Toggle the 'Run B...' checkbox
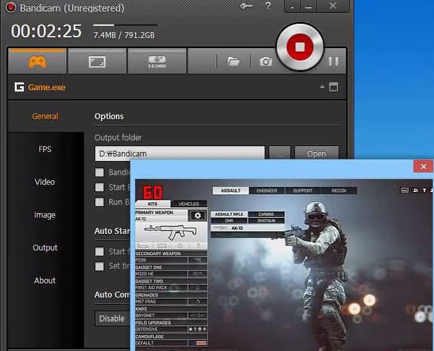This screenshot has width=434, height=351. coord(99,202)
